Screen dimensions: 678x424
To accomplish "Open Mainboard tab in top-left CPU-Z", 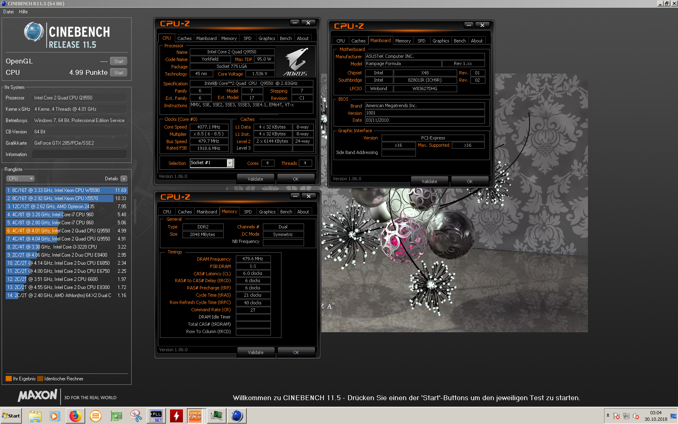I will [206, 38].
